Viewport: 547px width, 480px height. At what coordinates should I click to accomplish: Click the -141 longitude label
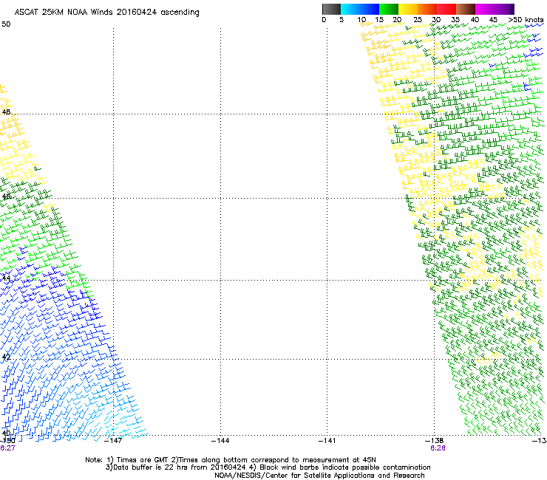coord(327,441)
